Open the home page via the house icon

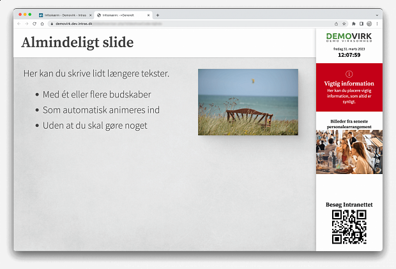[x=42, y=24]
